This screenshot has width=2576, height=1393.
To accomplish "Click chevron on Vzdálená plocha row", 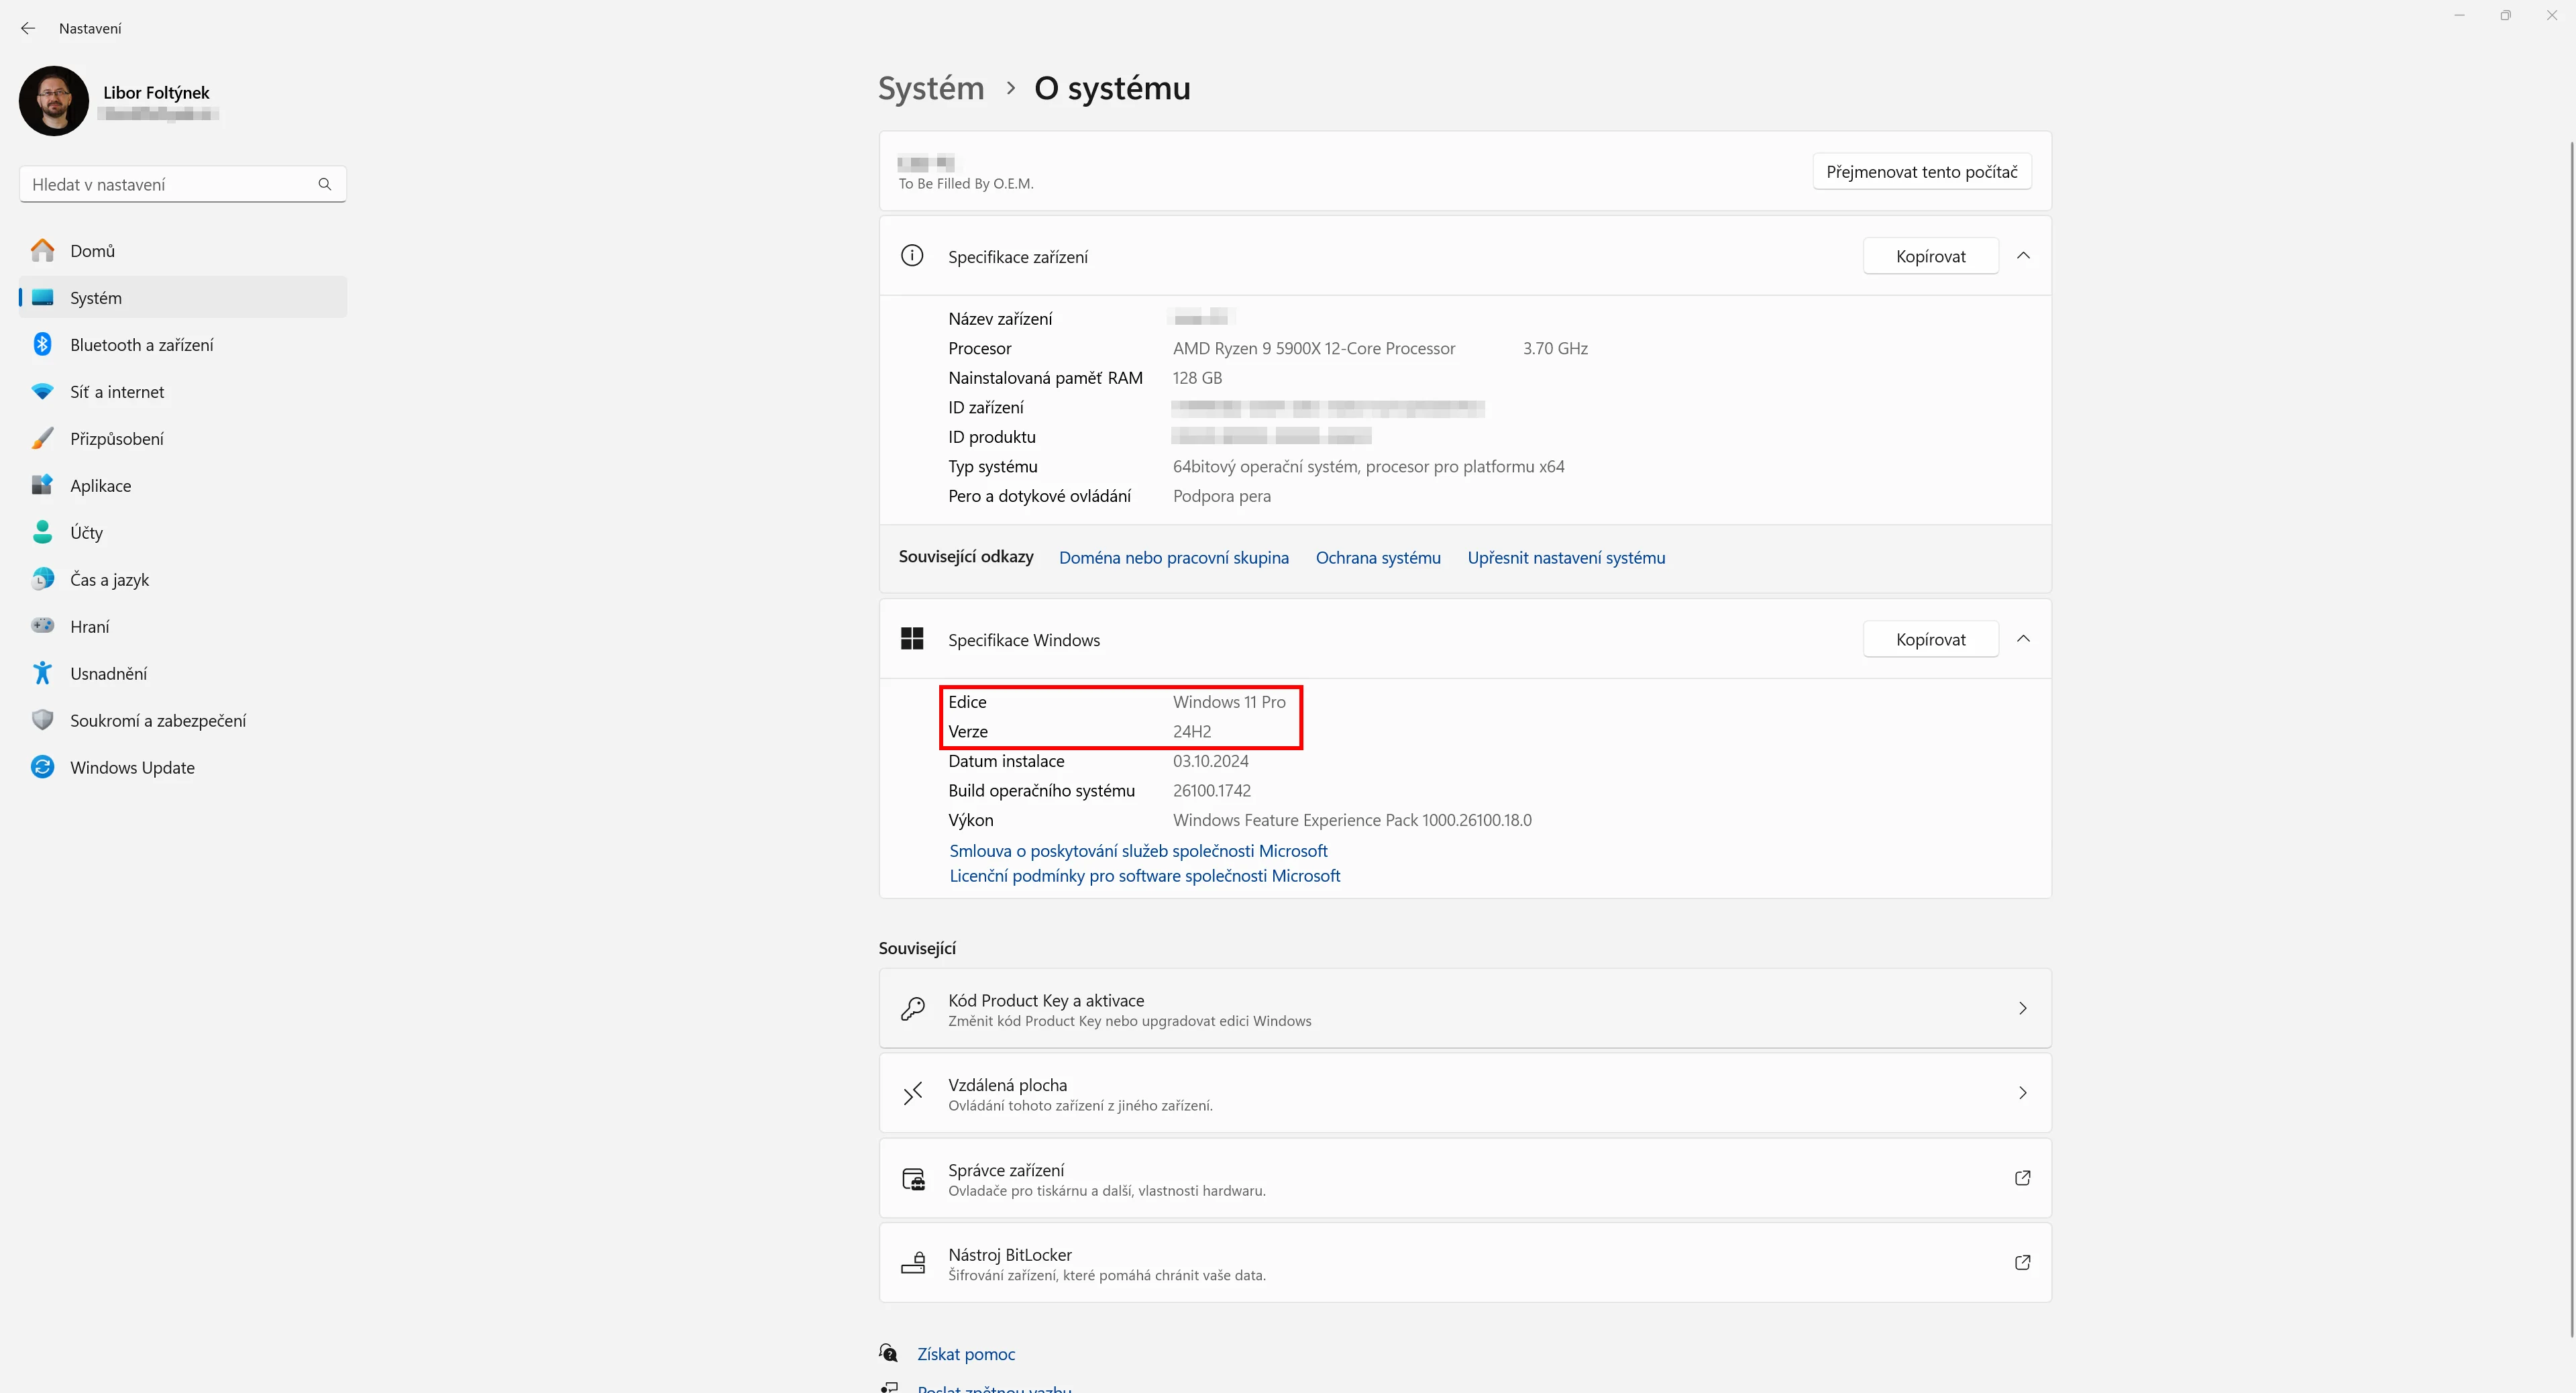I will (2022, 1093).
